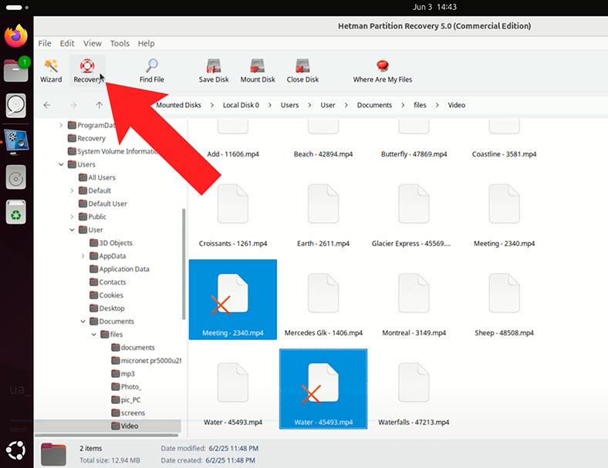608x468 pixels.
Task: Expand the Default folder node
Action: point(72,190)
